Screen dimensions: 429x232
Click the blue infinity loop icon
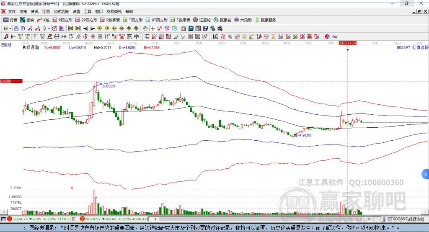[x=335, y=37]
